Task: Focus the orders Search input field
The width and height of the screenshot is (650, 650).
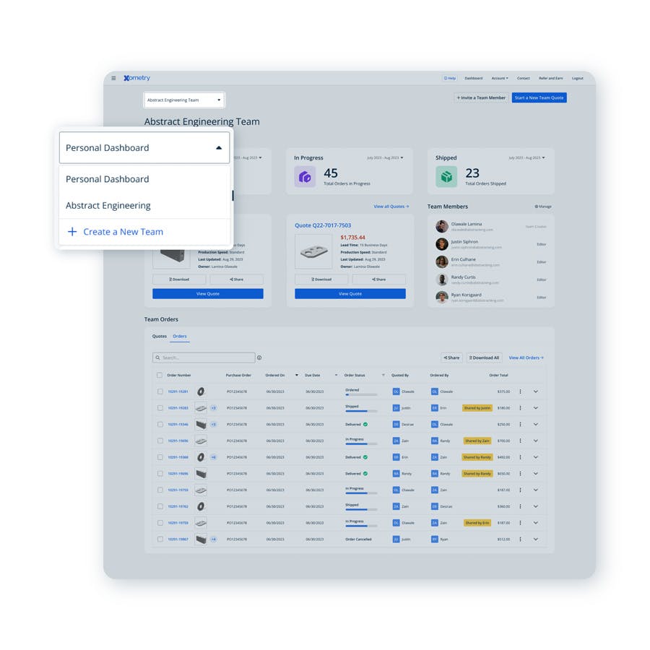Action: pyautogui.click(x=204, y=357)
